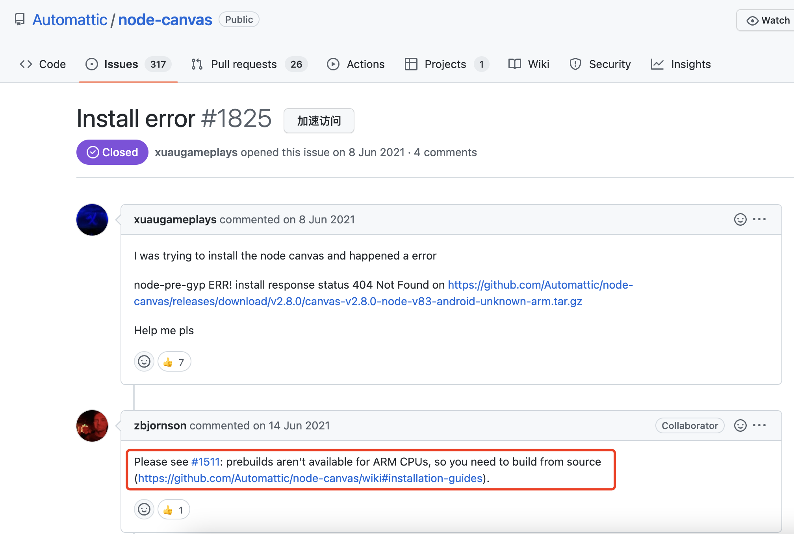
Task: Toggle thumbs-up reaction with count 7
Action: pyautogui.click(x=174, y=362)
